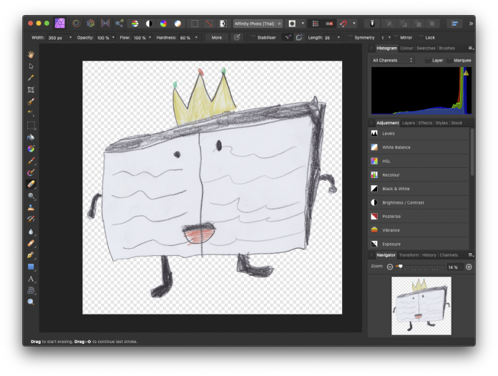This screenshot has height=376, width=498.
Task: Tick the Marquee checkbox in Histogram
Action: (x=449, y=60)
